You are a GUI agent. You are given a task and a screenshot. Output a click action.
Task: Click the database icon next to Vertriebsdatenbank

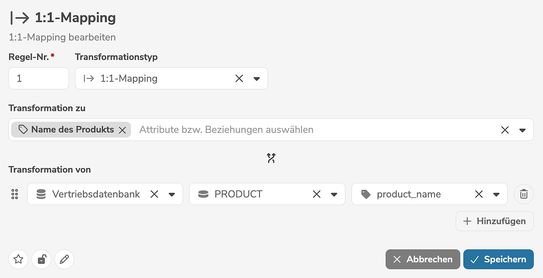41,194
